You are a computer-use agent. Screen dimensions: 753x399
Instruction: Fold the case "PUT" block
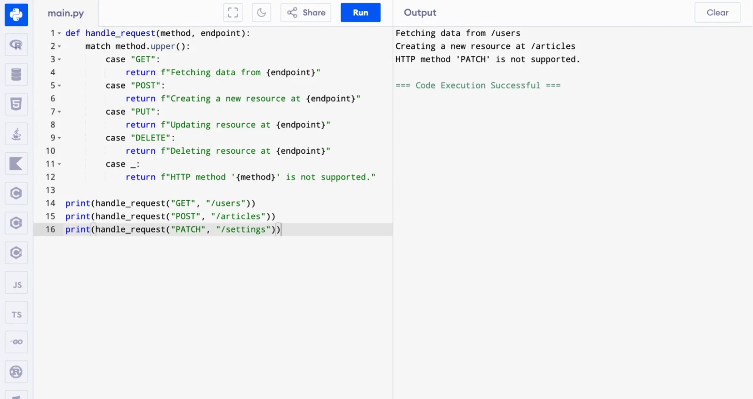pos(59,112)
